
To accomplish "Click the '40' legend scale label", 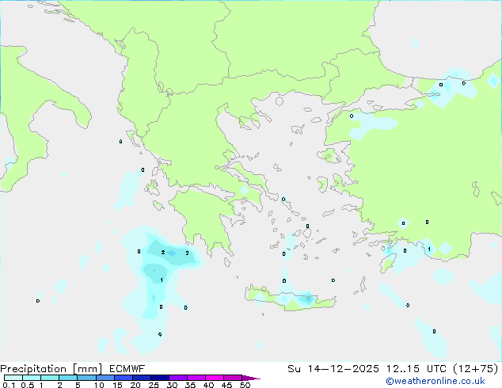I will (x=209, y=385).
